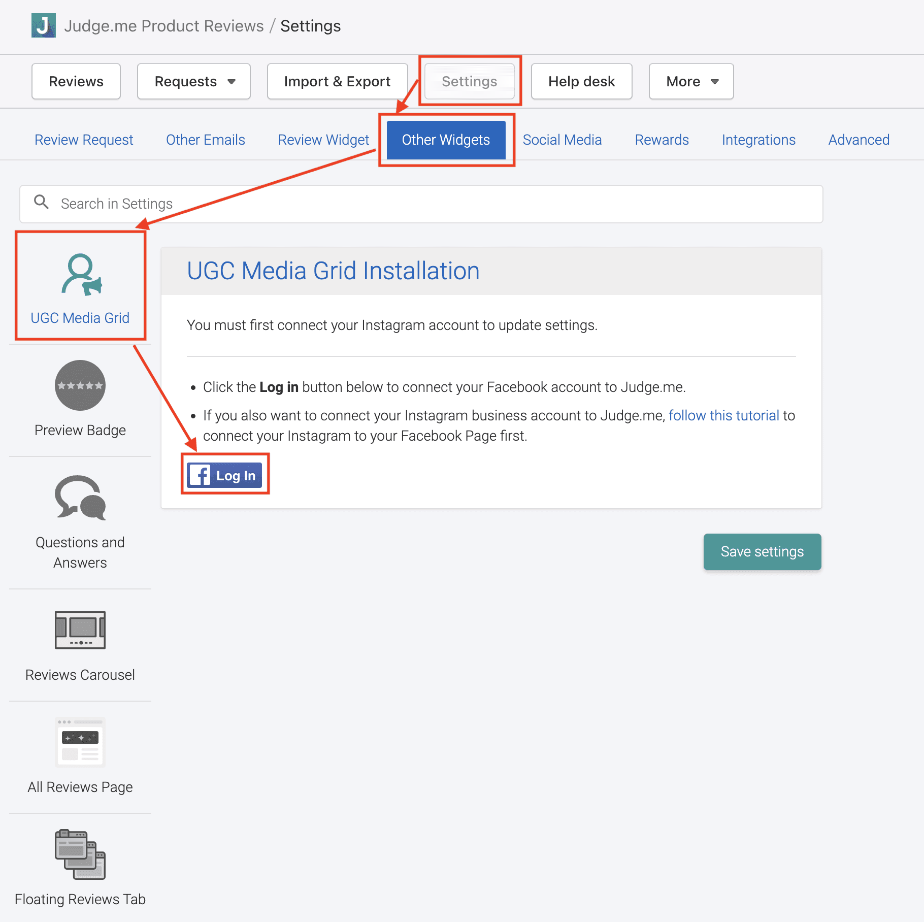Select the Reviews Carousel icon

pyautogui.click(x=80, y=631)
